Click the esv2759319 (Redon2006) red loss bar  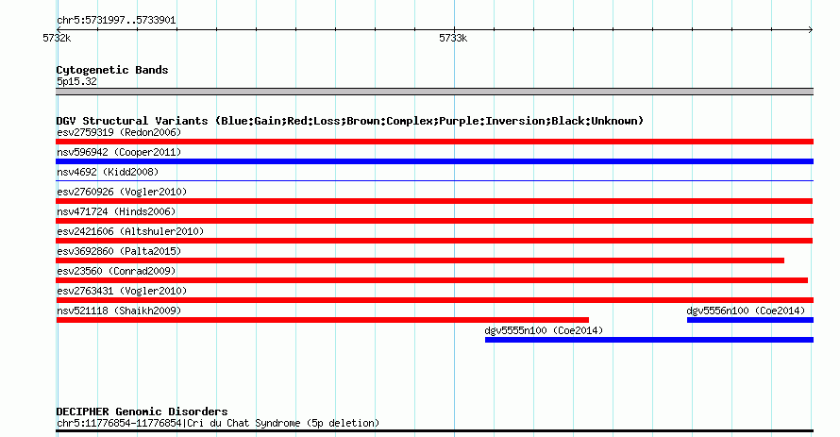(434, 142)
